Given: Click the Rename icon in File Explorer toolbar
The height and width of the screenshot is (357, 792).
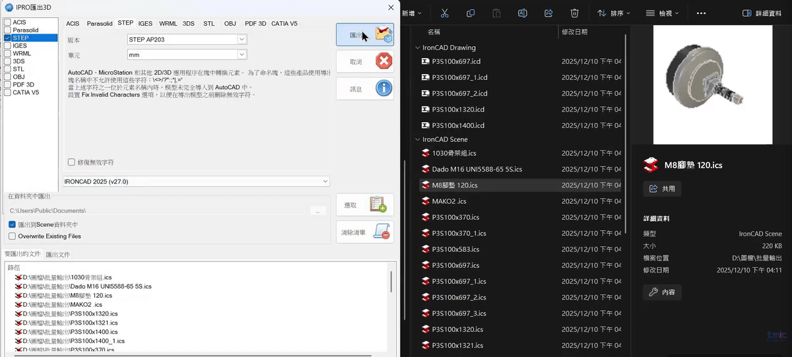Looking at the screenshot, I should (x=523, y=13).
